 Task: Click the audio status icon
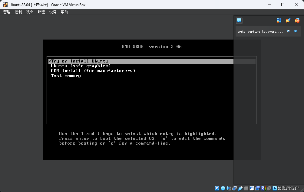coord(229,188)
